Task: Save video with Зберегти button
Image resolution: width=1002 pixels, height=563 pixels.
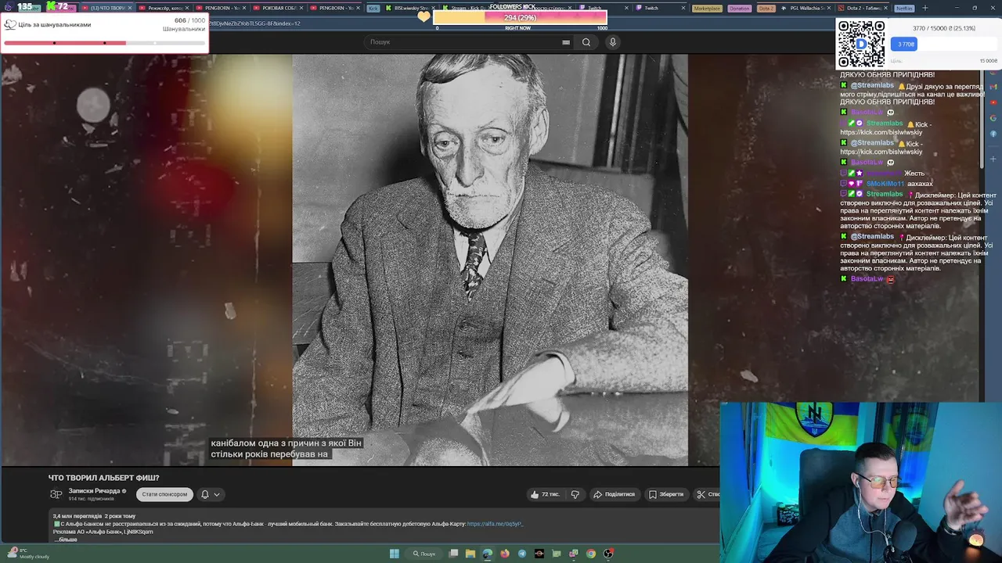Action: point(666,494)
